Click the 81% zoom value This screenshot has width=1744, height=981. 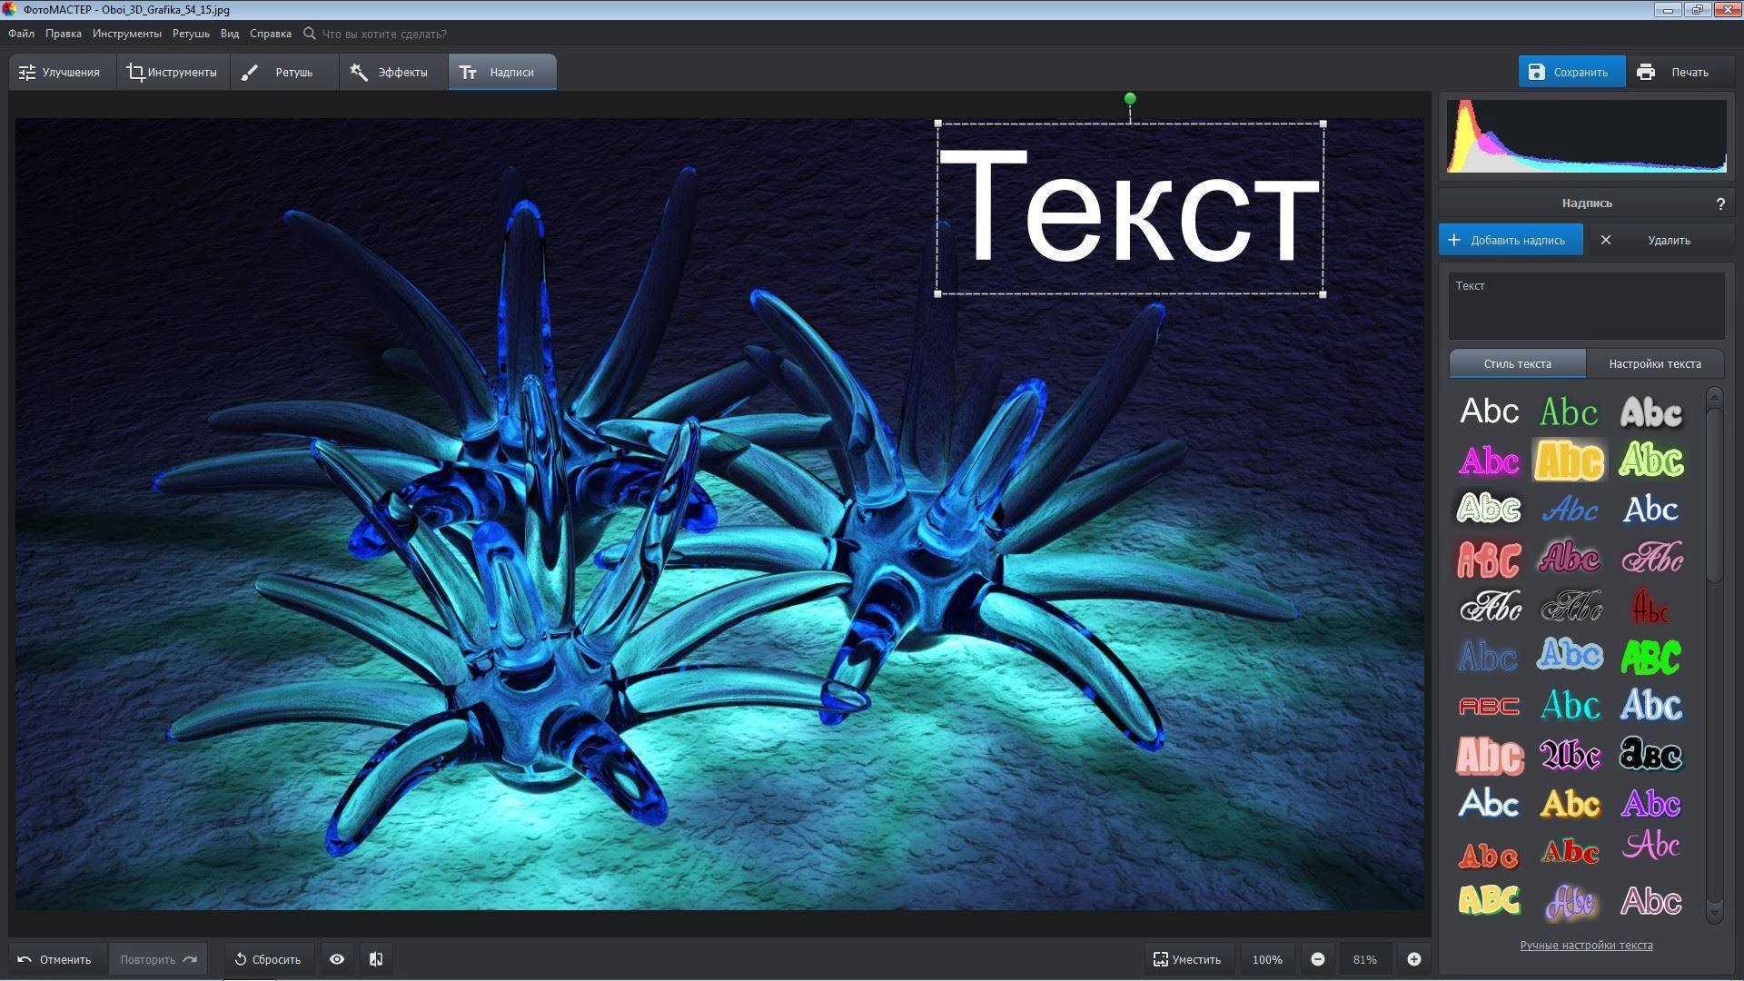coord(1364,959)
